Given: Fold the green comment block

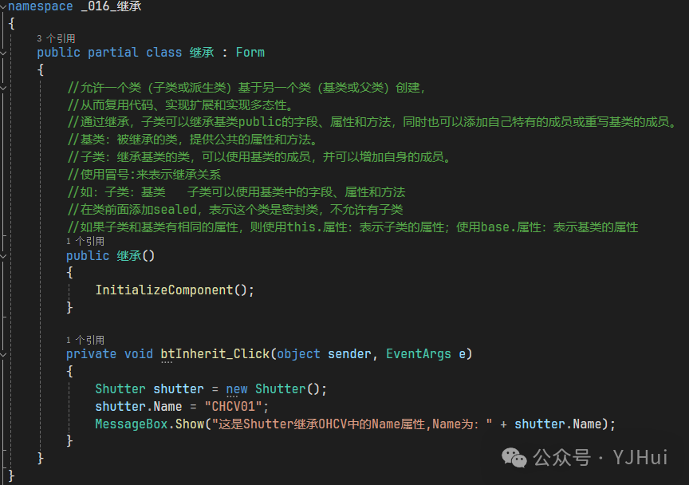Looking at the screenshot, I should 4,88.
